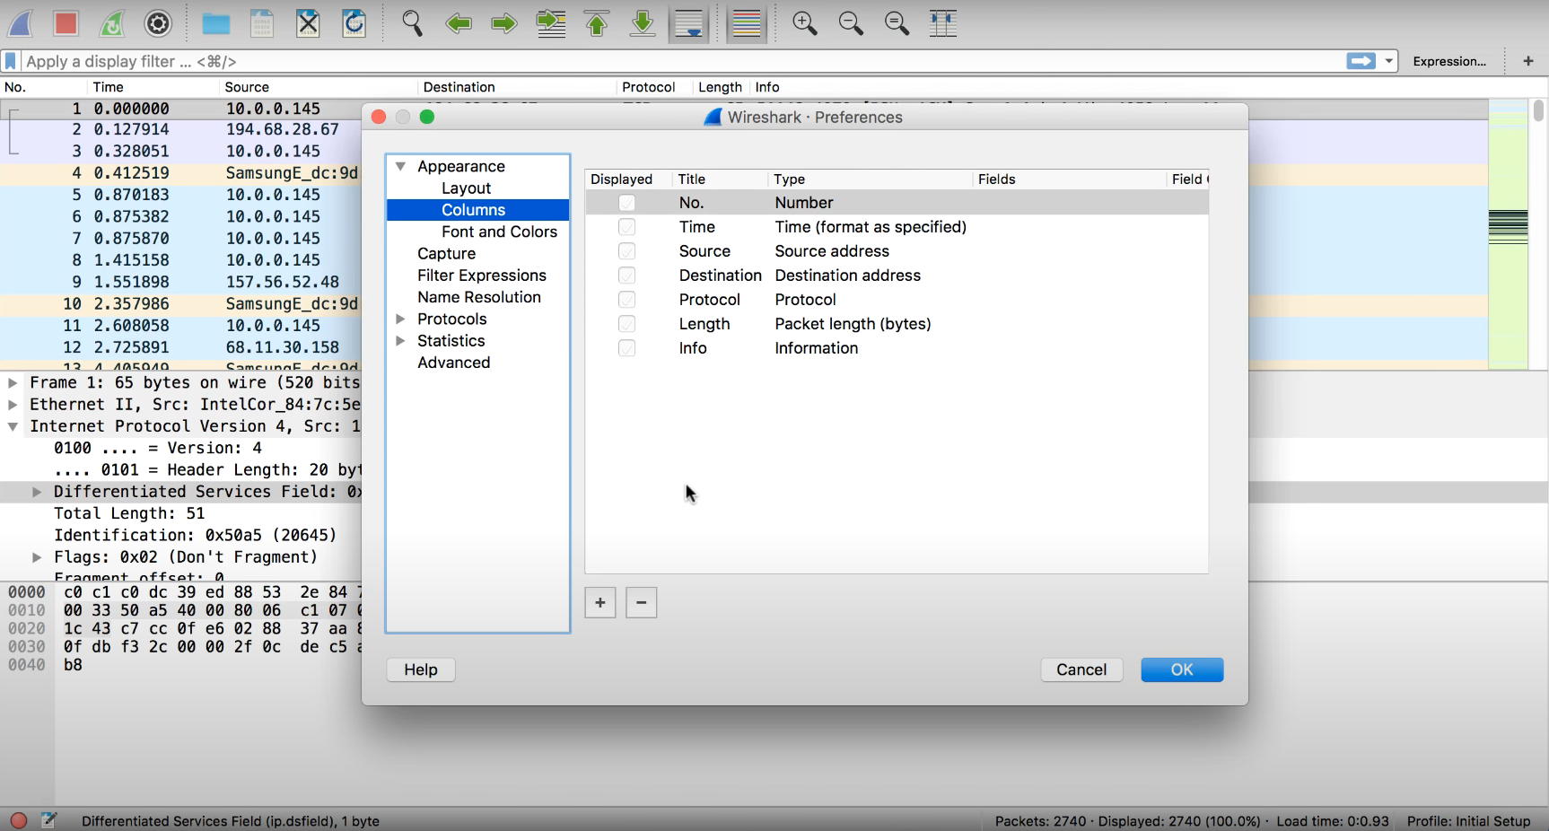
Task: Open the Expression… filter builder
Action: coord(1449,61)
